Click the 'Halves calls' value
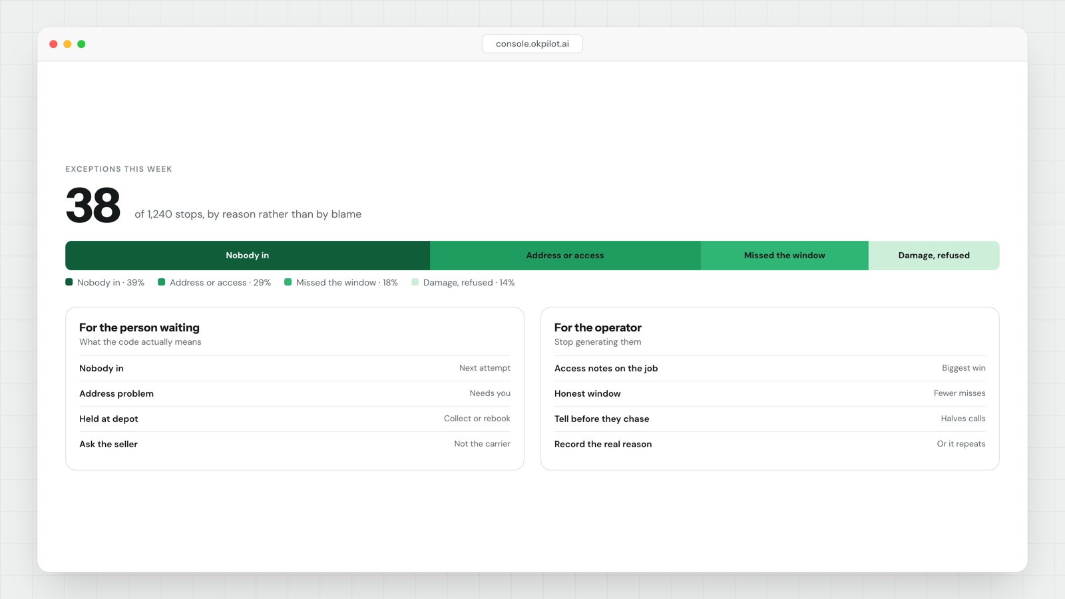Image resolution: width=1065 pixels, height=599 pixels. [963, 419]
